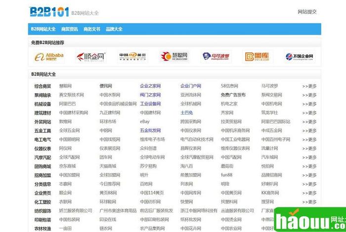Open the 苏宁易购 link
346x232 pixels.
click(148, 166)
